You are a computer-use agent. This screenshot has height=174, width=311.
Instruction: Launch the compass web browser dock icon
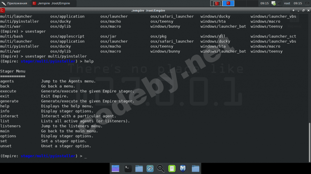150,169
